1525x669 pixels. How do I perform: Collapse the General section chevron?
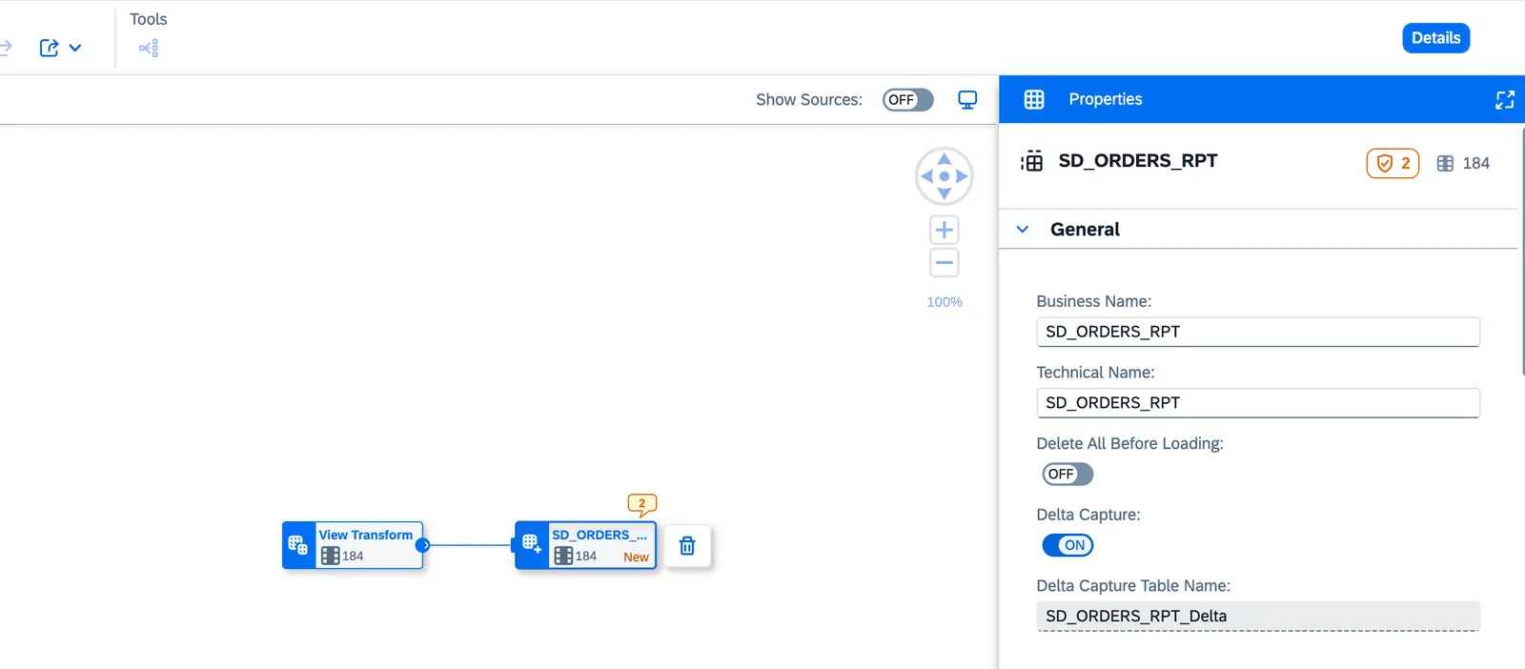[1023, 230]
